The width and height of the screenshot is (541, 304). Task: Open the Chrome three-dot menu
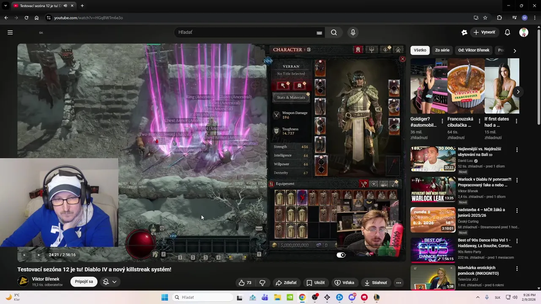pos(535,18)
